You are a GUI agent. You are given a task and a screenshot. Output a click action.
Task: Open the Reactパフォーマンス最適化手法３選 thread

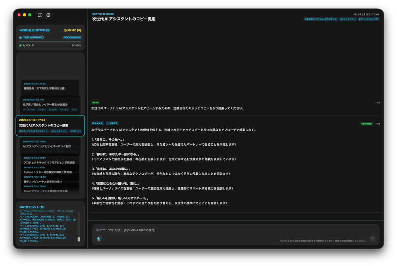(x=50, y=189)
